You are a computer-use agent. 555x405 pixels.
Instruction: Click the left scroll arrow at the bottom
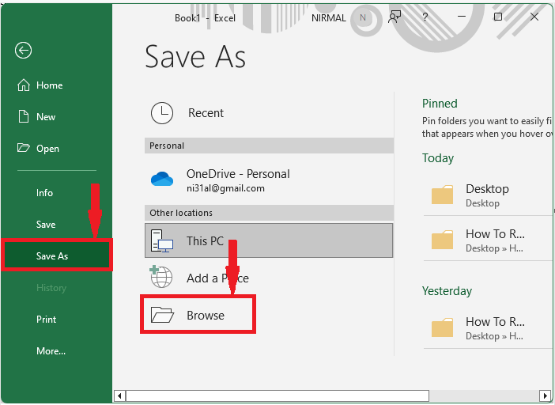click(119, 396)
